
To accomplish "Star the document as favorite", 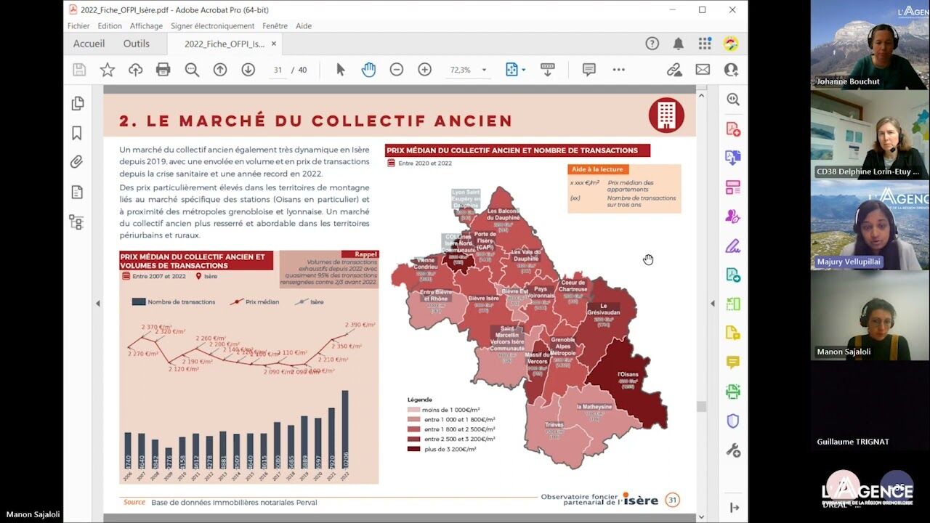I will [x=108, y=70].
